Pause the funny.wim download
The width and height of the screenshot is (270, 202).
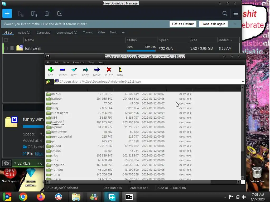[x=12, y=48]
